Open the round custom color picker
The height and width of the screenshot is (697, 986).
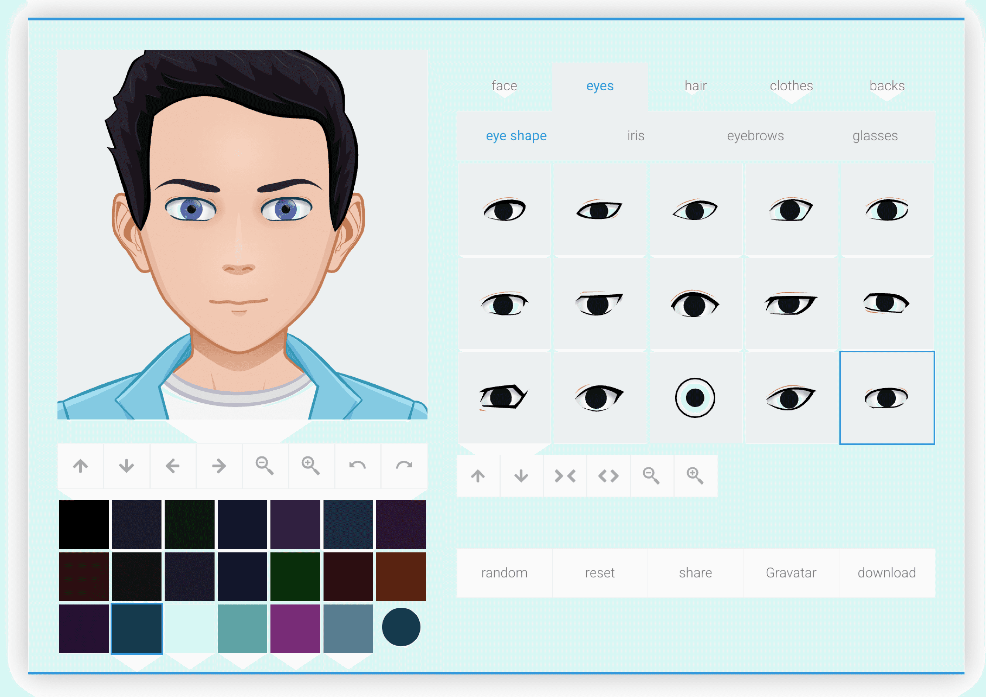tap(401, 627)
